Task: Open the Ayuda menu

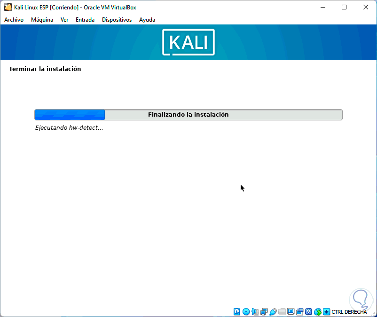Action: tap(147, 20)
